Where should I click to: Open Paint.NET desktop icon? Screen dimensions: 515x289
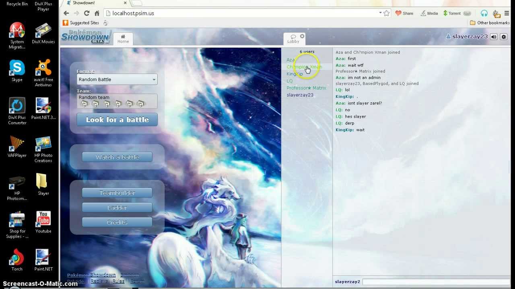(x=43, y=261)
